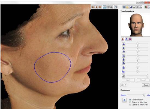Click the Before label in Comparison
The height and width of the screenshot is (109, 150).
coord(123,95)
